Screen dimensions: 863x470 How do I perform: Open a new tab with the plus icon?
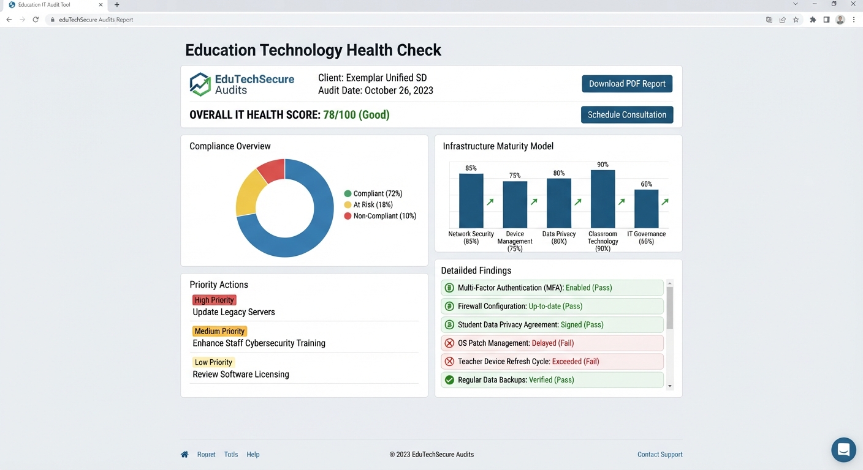pyautogui.click(x=117, y=5)
